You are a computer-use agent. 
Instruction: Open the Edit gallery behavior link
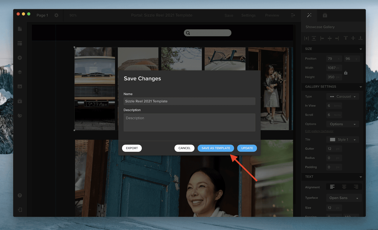click(319, 131)
